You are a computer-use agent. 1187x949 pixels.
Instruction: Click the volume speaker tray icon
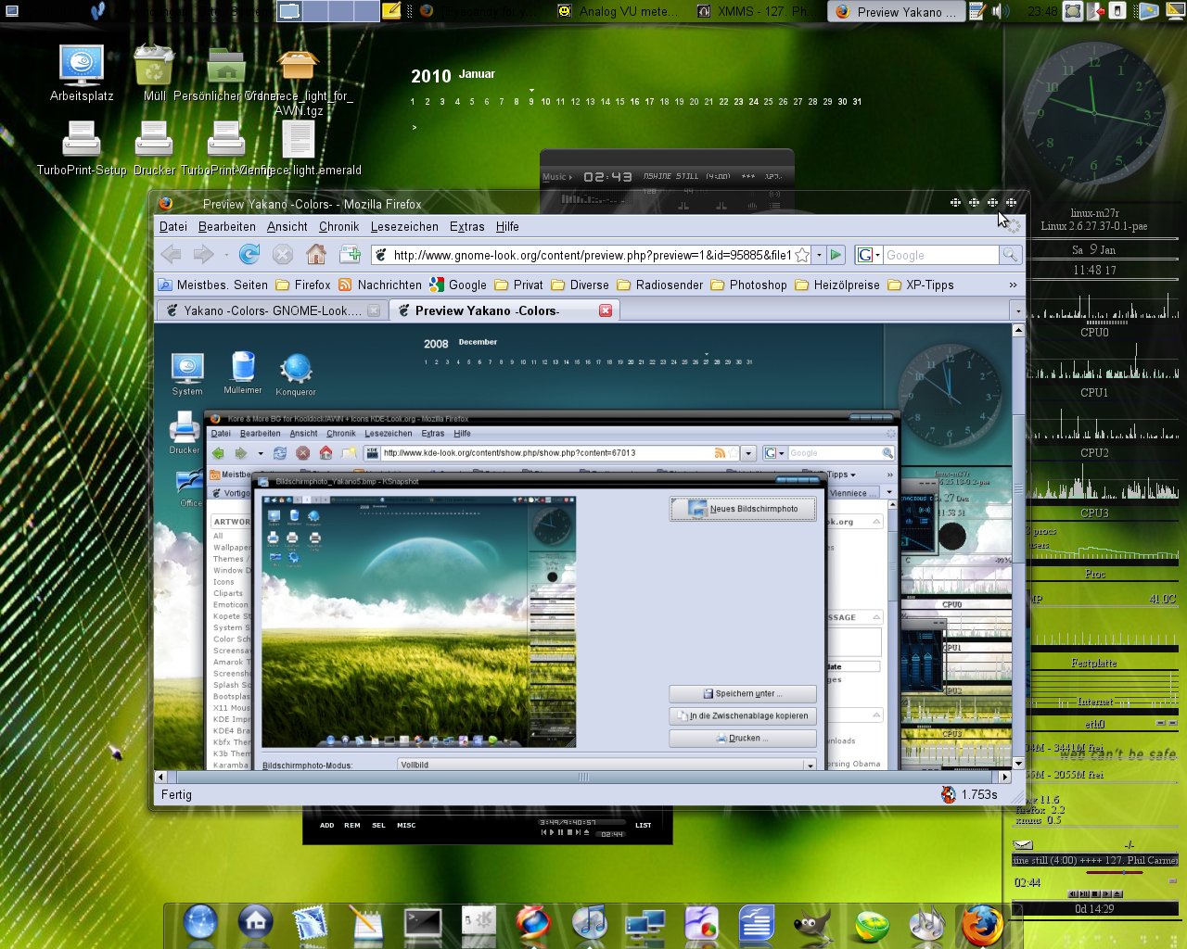point(1000,11)
